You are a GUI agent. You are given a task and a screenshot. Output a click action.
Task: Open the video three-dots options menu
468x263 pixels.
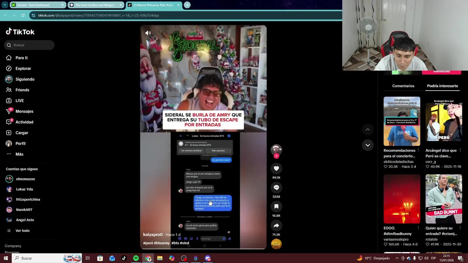[x=258, y=33]
